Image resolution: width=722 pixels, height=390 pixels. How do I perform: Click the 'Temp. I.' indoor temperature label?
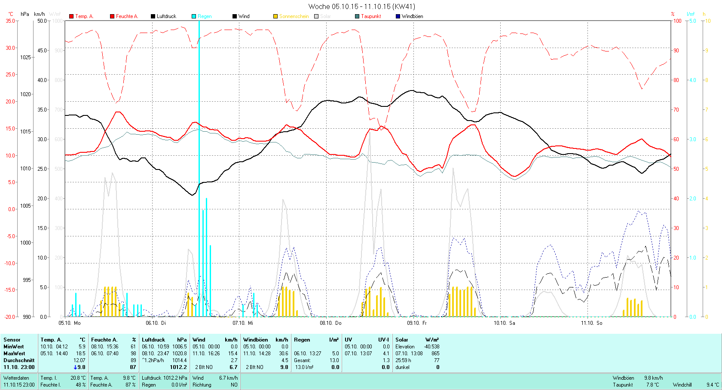coord(49,378)
